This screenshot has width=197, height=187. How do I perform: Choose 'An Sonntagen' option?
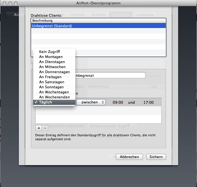click(x=54, y=87)
